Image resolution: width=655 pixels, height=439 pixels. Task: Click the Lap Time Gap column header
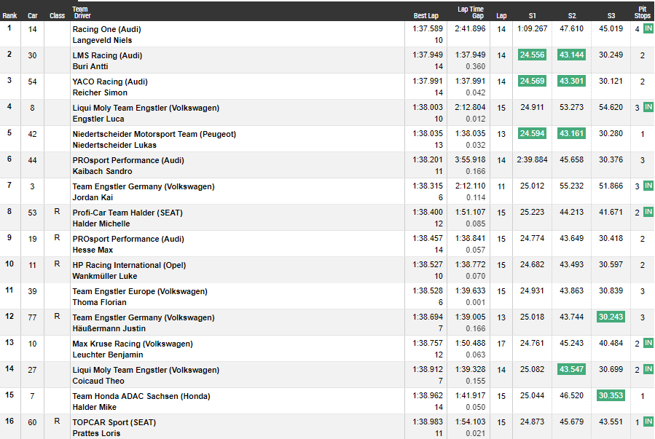[471, 12]
